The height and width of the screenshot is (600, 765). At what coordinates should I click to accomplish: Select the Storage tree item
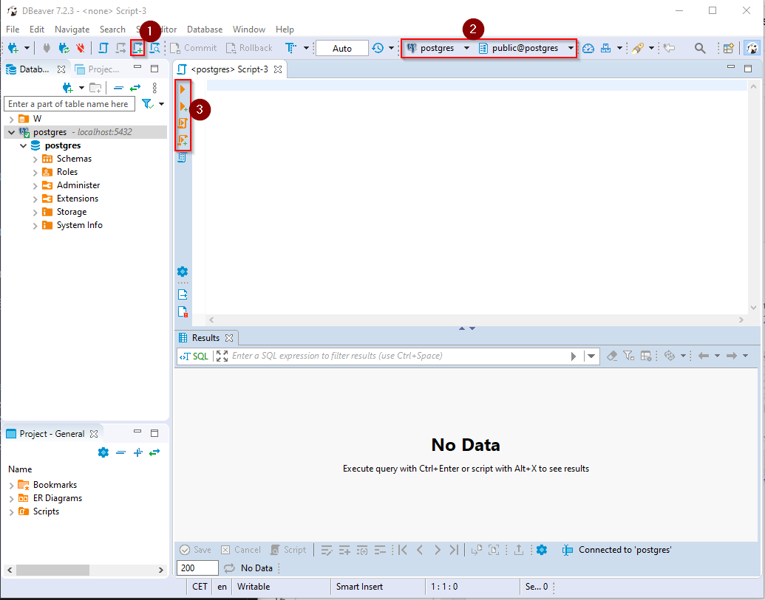(72, 212)
